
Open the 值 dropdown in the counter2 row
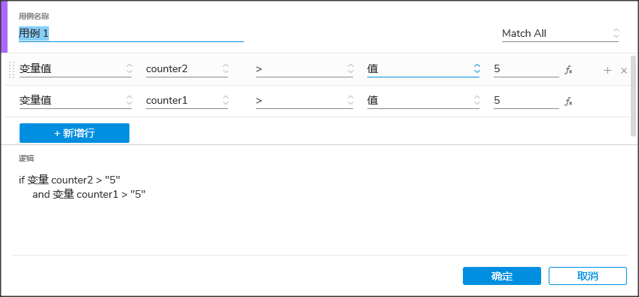pos(423,68)
